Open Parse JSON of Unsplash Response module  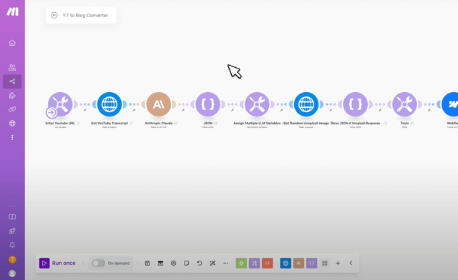coord(355,104)
